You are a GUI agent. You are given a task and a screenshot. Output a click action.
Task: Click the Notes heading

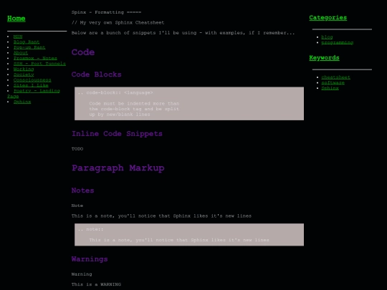[82, 190]
